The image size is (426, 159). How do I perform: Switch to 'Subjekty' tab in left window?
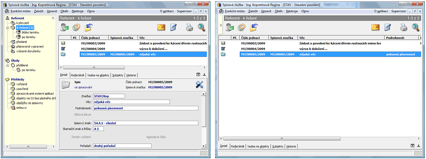[x=118, y=75]
